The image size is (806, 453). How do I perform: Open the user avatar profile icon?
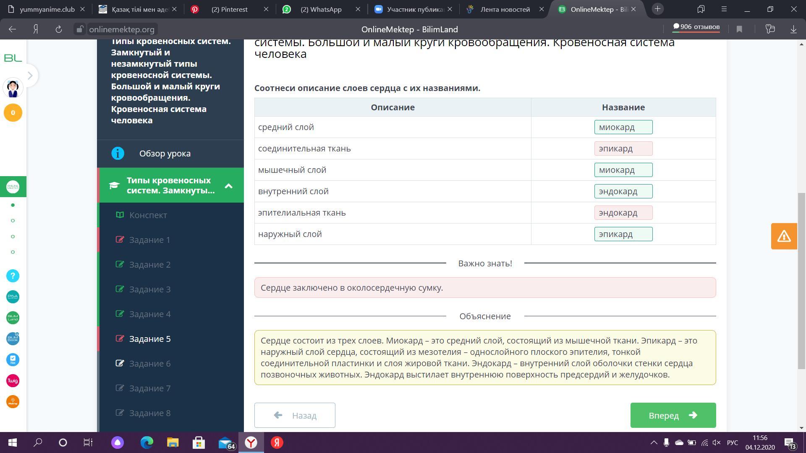13,88
